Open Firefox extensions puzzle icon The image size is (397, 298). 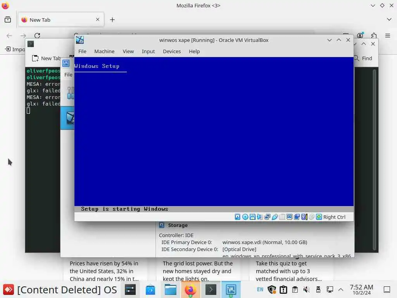374,35
